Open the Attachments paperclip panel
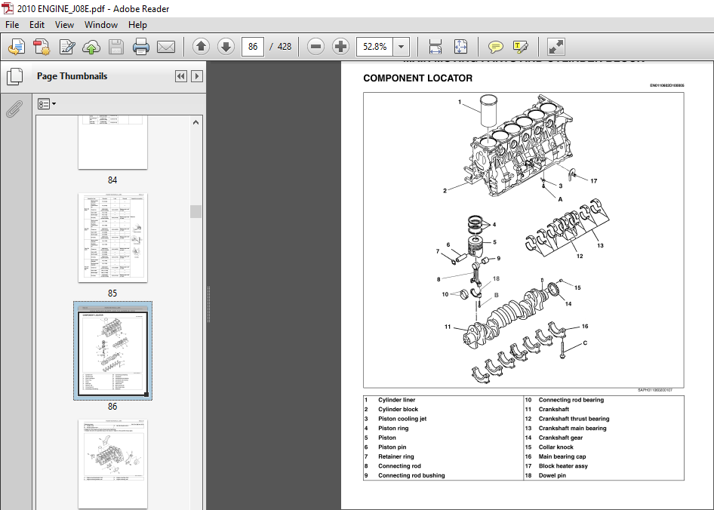 tap(14, 109)
